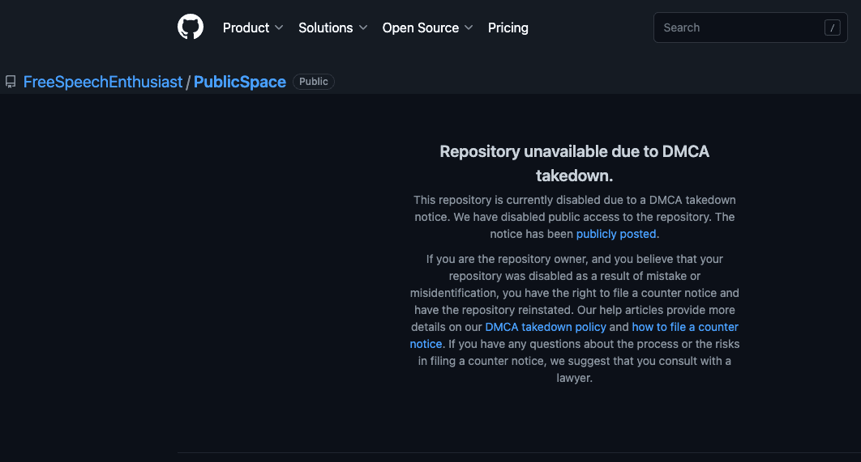Image resolution: width=861 pixels, height=462 pixels.
Task: Open the DMCA takedown policy link
Action: coord(546,327)
